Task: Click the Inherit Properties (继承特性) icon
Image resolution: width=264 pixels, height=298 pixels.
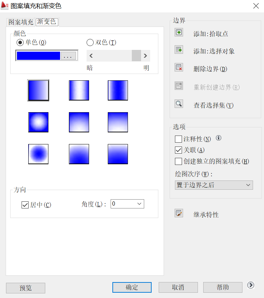Action: [x=179, y=213]
